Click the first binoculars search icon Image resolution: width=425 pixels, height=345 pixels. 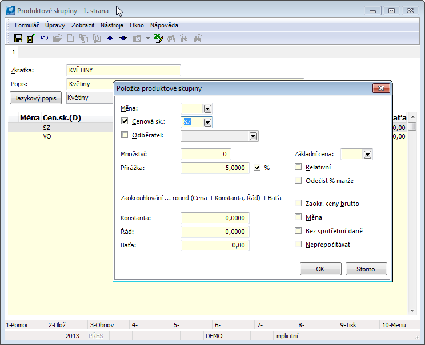[171, 38]
